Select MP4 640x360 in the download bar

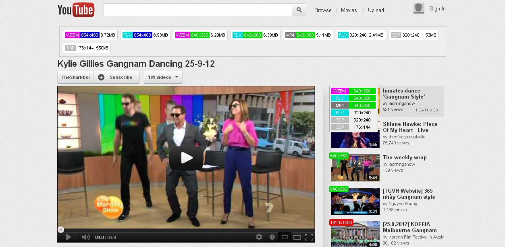click(308, 35)
